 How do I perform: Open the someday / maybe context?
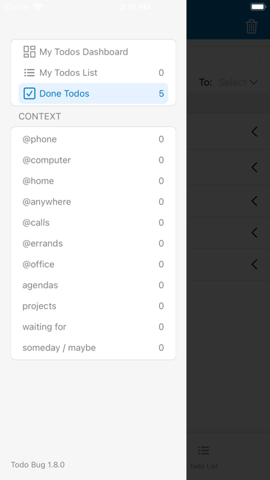pyautogui.click(x=93, y=348)
